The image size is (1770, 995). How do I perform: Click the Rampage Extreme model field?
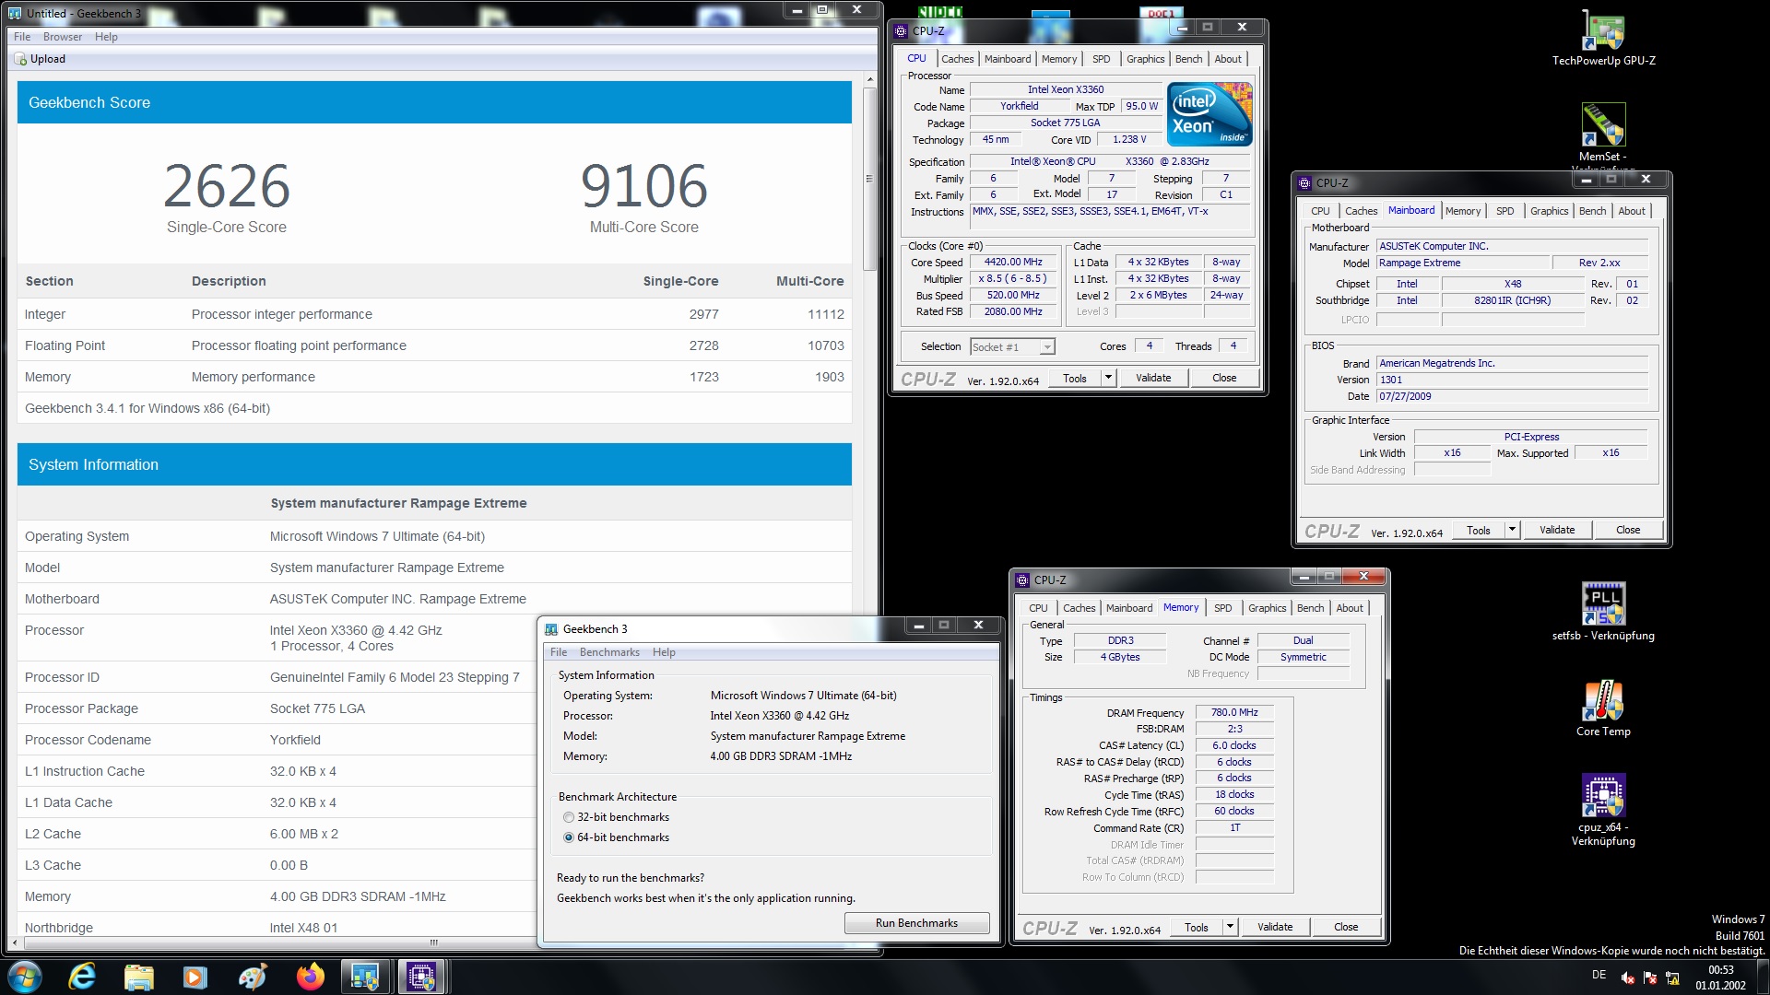pos(1462,263)
